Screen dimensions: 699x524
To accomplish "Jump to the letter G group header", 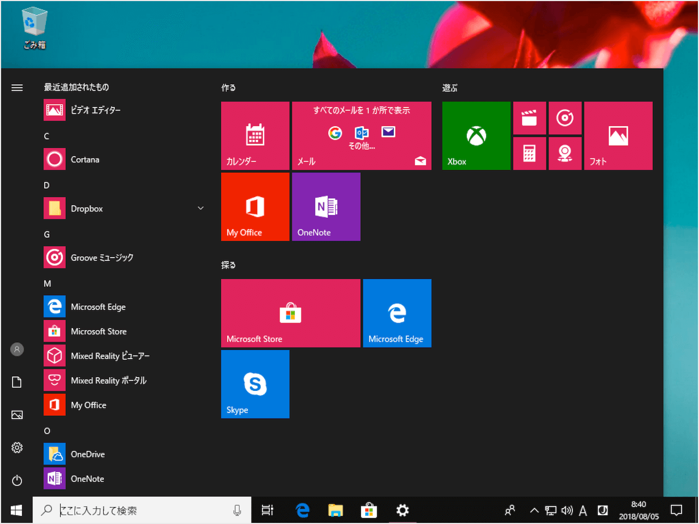I will click(x=46, y=234).
